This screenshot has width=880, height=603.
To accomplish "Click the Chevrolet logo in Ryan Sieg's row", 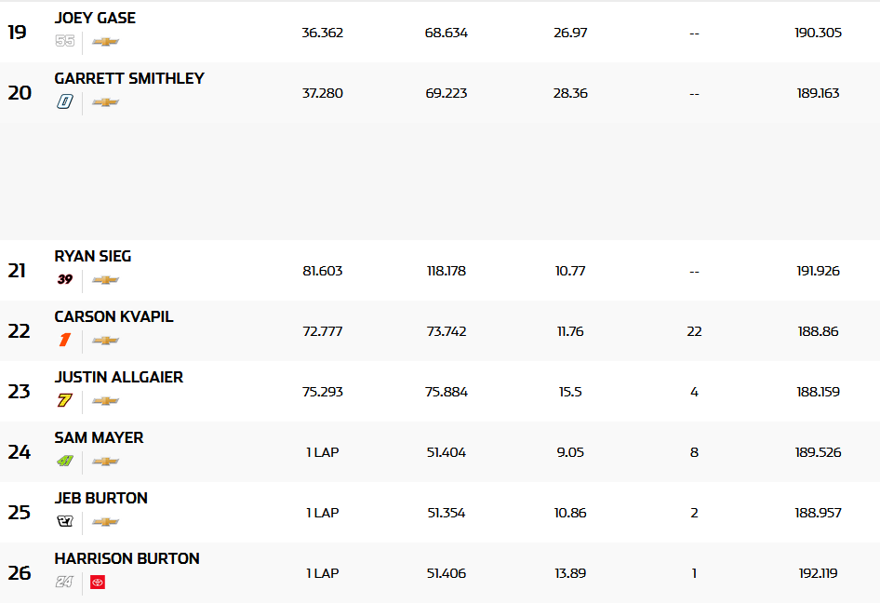I will [x=105, y=280].
